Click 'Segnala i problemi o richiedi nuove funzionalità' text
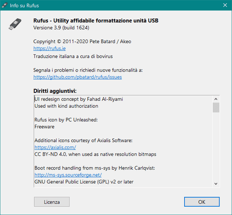Image resolution: width=232 pixels, height=215 pixels. point(88,70)
